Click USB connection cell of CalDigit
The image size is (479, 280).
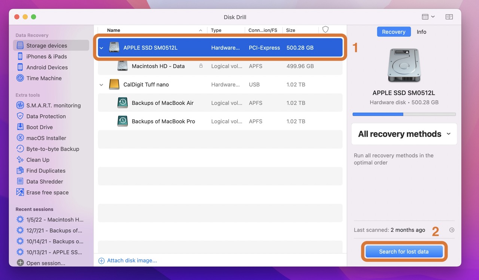tap(254, 85)
